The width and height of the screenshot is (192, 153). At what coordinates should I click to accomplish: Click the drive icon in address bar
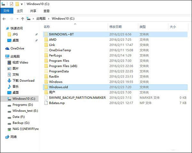28,19
